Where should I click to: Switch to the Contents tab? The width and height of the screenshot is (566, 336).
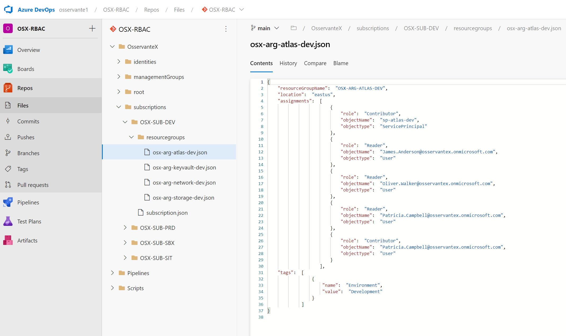tap(261, 63)
